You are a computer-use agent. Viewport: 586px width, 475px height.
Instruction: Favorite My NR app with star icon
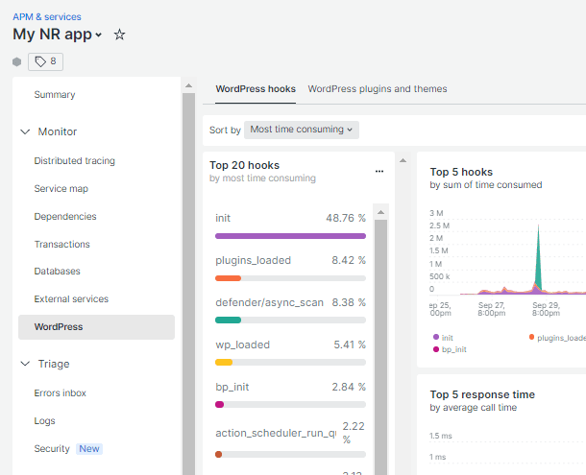tap(119, 35)
